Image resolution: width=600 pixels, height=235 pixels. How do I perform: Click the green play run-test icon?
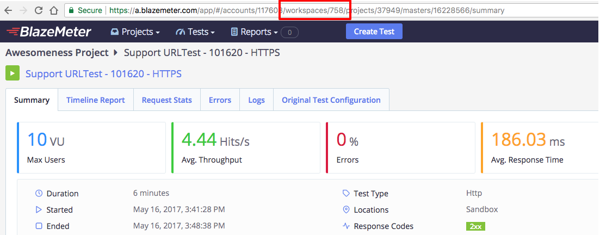tap(13, 73)
